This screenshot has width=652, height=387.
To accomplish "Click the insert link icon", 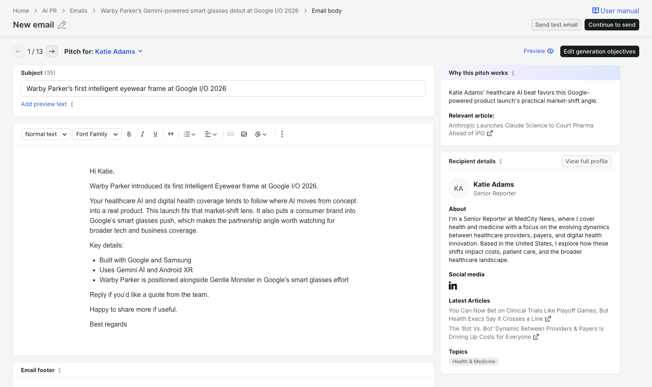I will [231, 134].
